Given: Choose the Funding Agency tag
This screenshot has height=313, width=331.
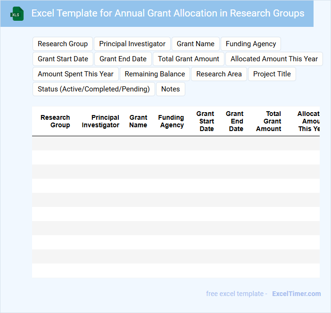Looking at the screenshot, I should click(x=250, y=44).
